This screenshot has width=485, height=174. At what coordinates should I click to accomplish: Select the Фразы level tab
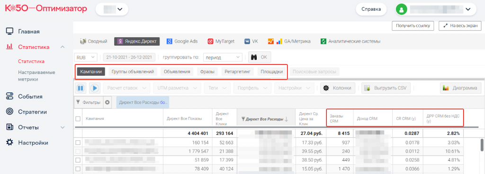point(207,72)
